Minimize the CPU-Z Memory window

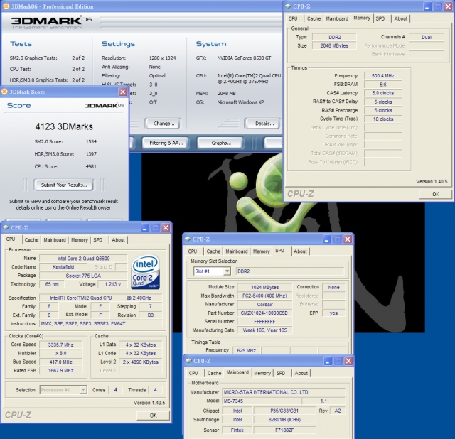point(427,6)
